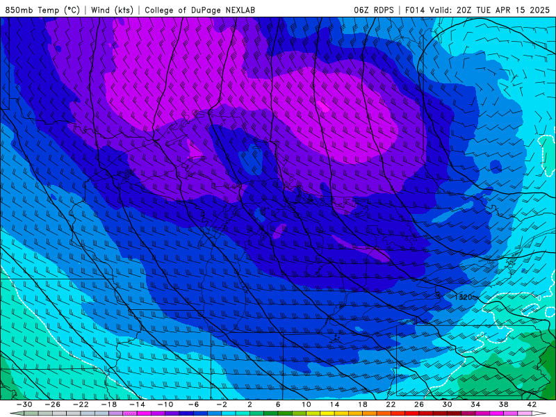Select the red swatch right of the 26 tick

[426, 414]
